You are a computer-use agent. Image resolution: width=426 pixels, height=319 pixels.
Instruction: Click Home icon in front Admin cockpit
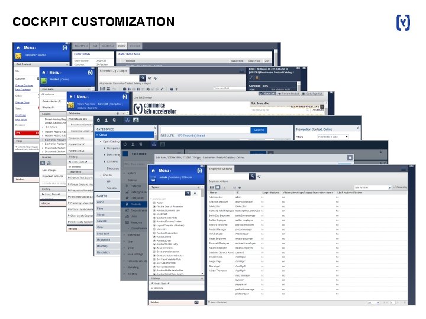point(153,171)
